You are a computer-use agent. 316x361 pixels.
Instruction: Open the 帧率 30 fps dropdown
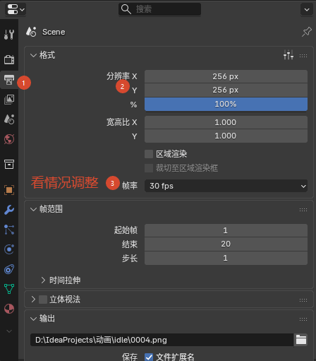pyautogui.click(x=226, y=186)
